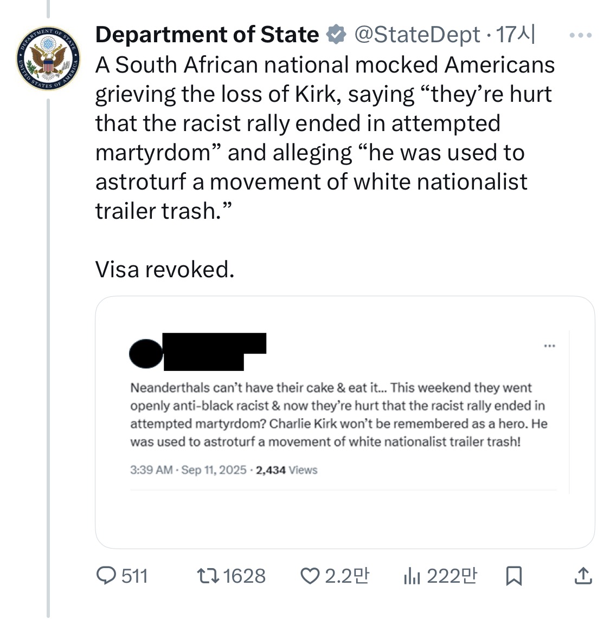The height and width of the screenshot is (619, 610).
Task: Click the blue verified badge
Action: tap(336, 35)
